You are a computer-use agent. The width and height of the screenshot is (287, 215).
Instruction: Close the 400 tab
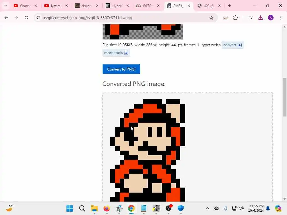[x=220, y=6]
